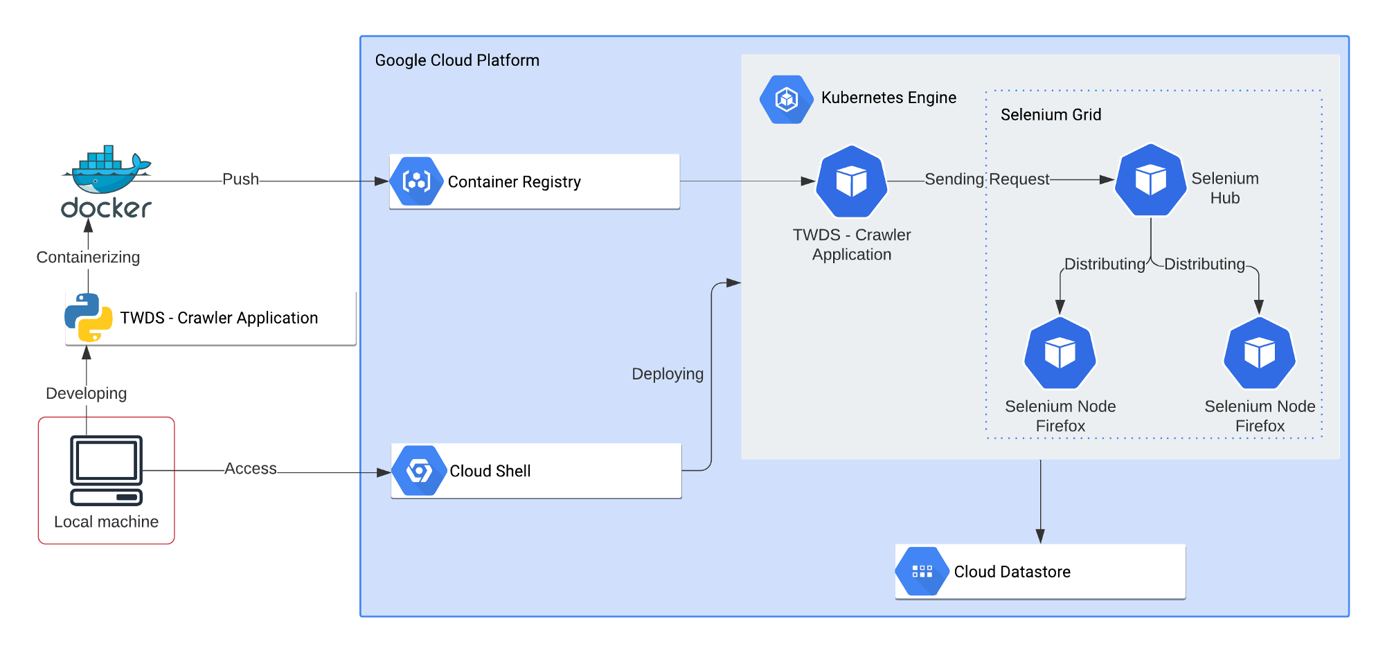The image size is (1385, 653).
Task: Click the left Distributing label
Action: (x=1105, y=265)
